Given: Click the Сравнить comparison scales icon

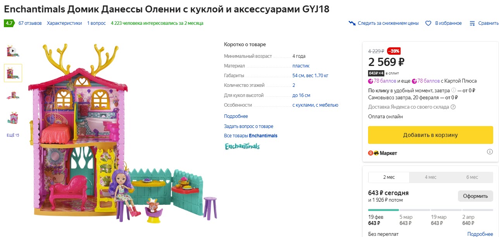Looking at the screenshot, I should coord(472,23).
